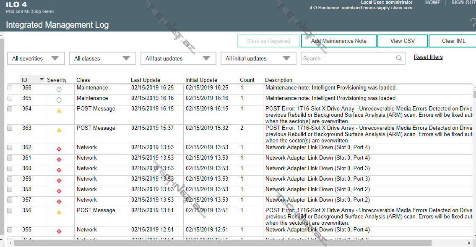Click the caution triangle icon on entry 364
This screenshot has width=476, height=247.
click(x=59, y=110)
